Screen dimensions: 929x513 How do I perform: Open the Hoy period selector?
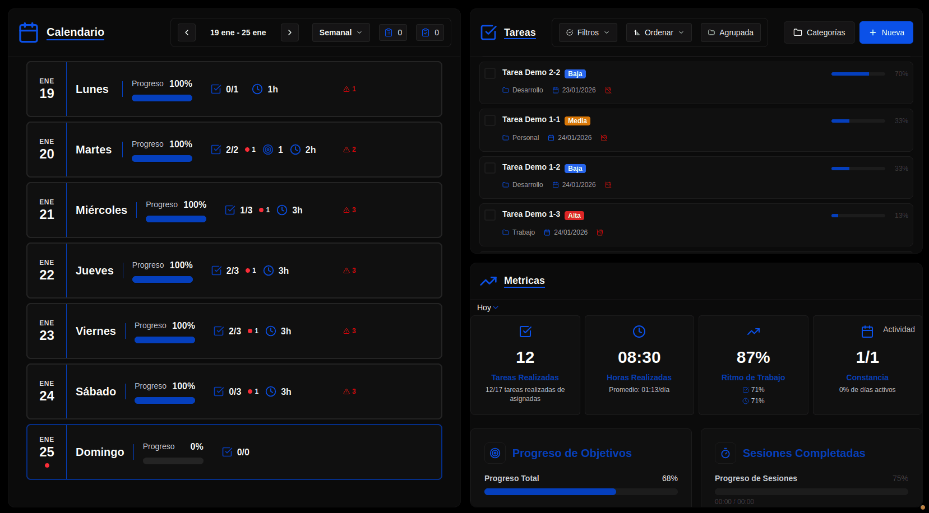pyautogui.click(x=487, y=307)
